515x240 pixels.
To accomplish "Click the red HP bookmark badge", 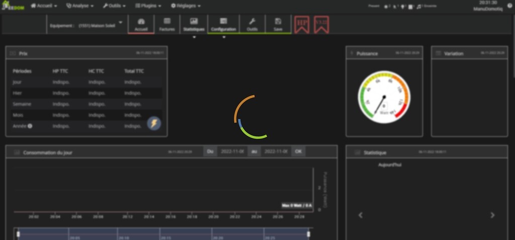I will tap(302, 24).
